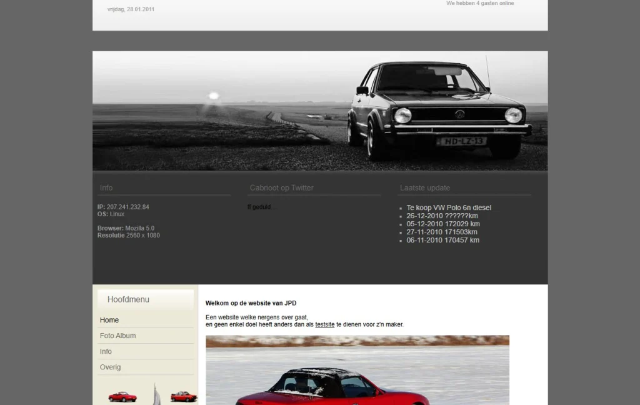The image size is (640, 405).
Task: Click the 'Resolutie 2560 x 1080' text
Action: point(129,235)
